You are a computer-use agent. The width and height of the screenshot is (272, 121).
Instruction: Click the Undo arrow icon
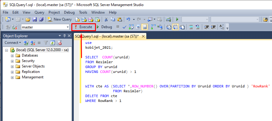[128, 19]
